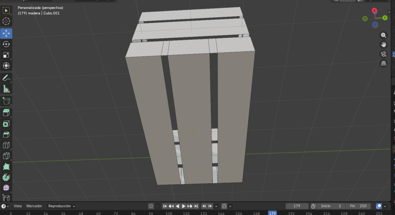Open the Reproducción dropdown
Screen dimensions: 395x215
pyautogui.click(x=61, y=206)
